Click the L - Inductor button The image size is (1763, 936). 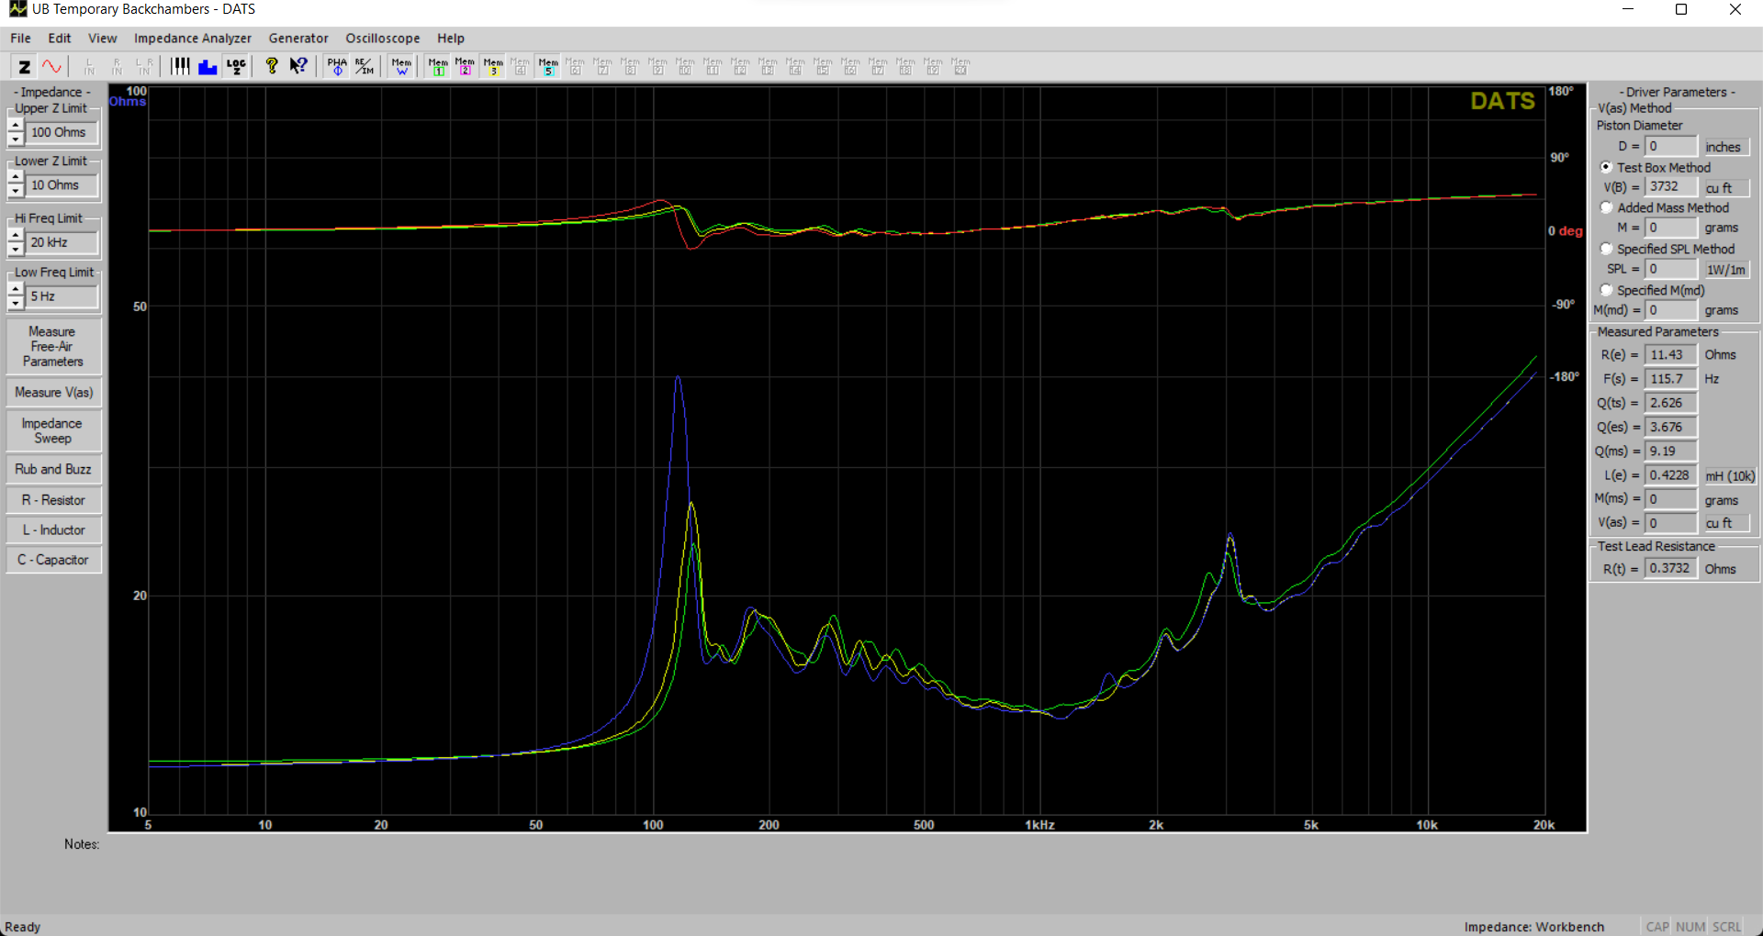(53, 529)
